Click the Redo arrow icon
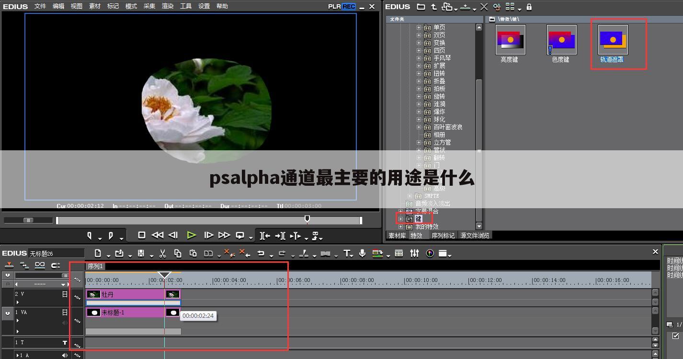 point(282,253)
